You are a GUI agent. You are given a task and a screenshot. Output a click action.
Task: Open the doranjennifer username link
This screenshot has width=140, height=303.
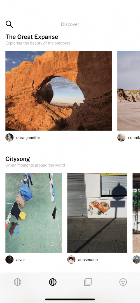(28, 137)
